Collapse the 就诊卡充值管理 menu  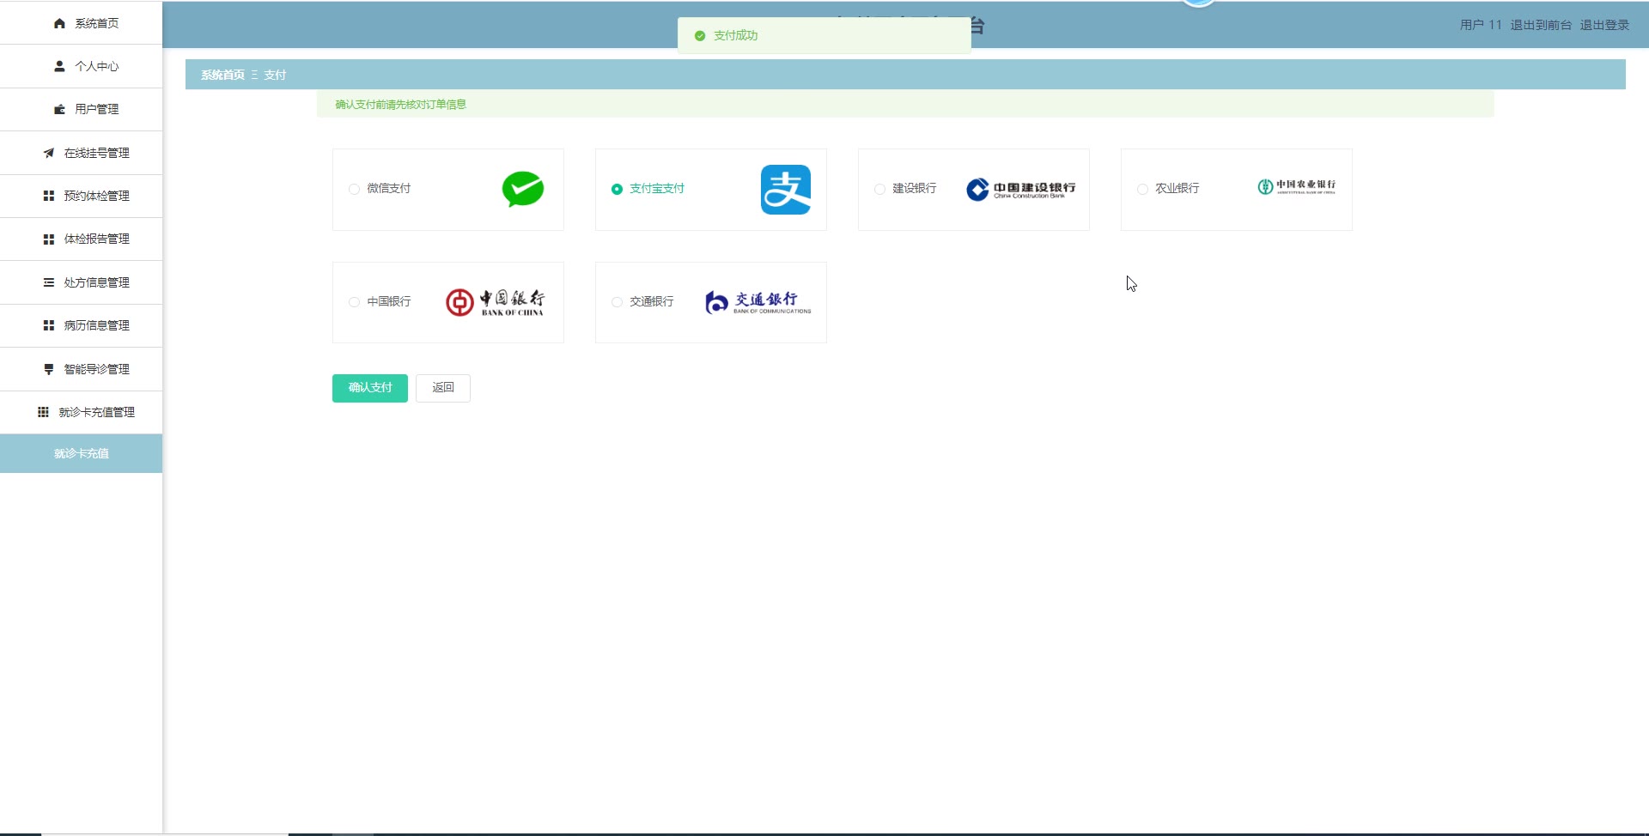click(x=82, y=412)
